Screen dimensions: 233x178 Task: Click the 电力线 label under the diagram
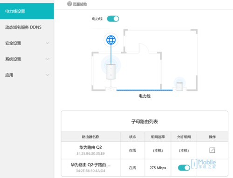click(144, 96)
